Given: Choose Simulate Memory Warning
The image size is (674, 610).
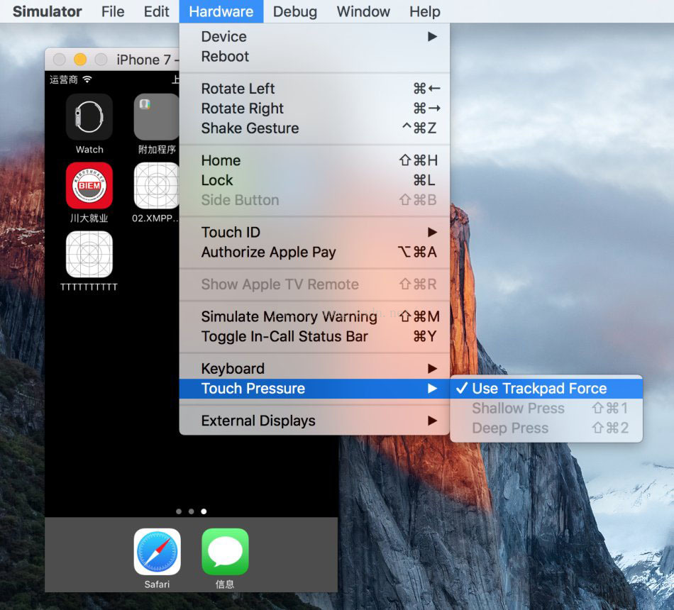Looking at the screenshot, I should click(x=314, y=316).
